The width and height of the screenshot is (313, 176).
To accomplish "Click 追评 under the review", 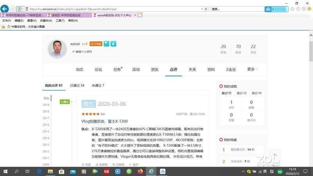I will [x=133, y=165].
